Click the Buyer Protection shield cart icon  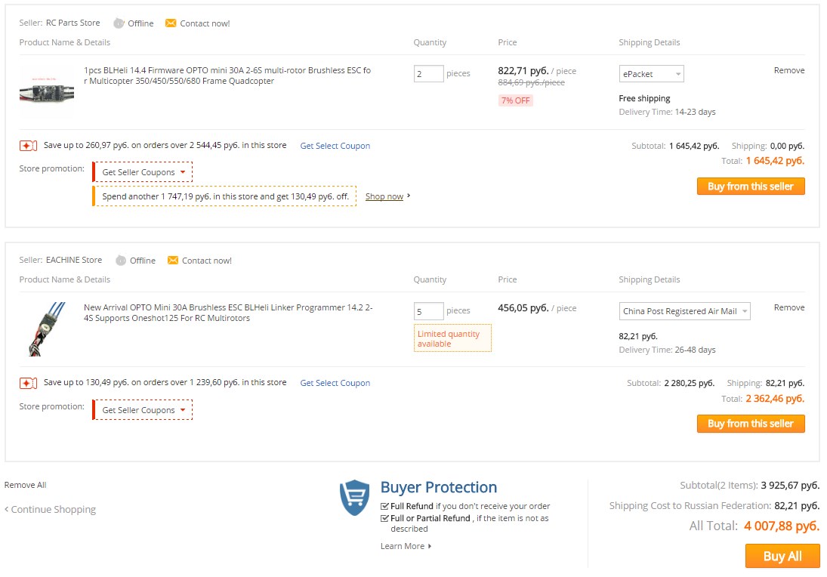[354, 498]
